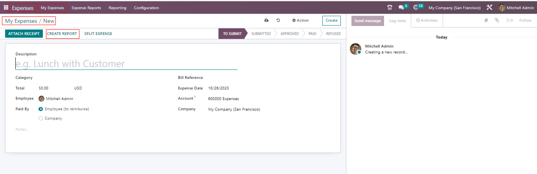Viewport: 537px width, 174px height.
Task: Open the Expense Reports menu
Action: click(x=86, y=8)
